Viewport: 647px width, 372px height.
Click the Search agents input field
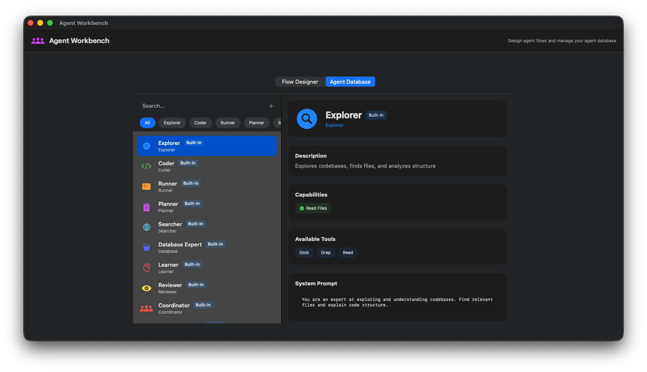click(202, 106)
